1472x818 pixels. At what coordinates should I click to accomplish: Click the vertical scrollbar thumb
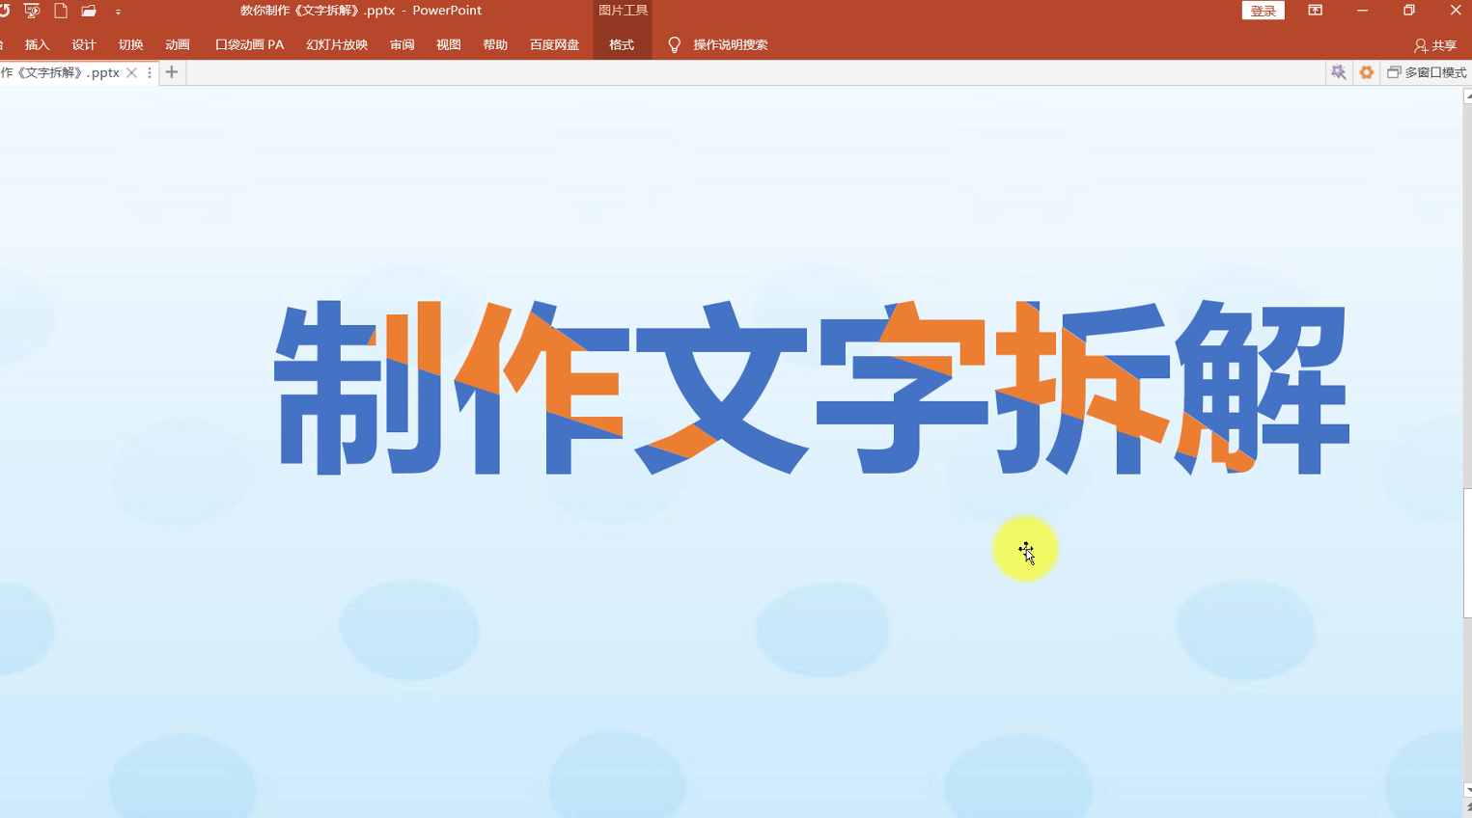point(1467,553)
